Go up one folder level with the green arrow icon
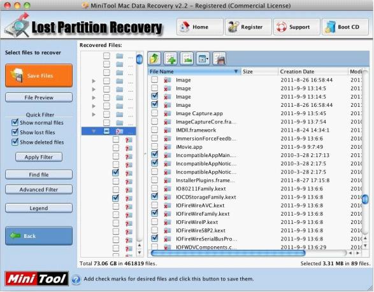This screenshot has width=374, height=292. point(154,59)
